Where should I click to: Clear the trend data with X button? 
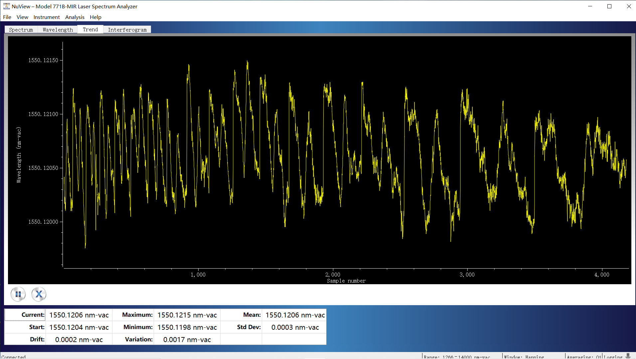tap(39, 294)
